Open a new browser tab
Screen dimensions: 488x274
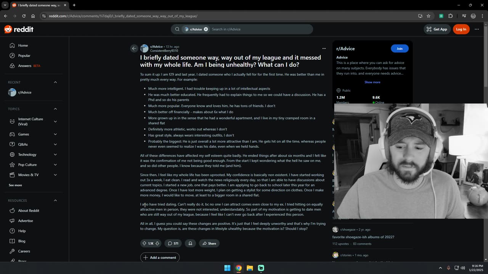pos(74,5)
